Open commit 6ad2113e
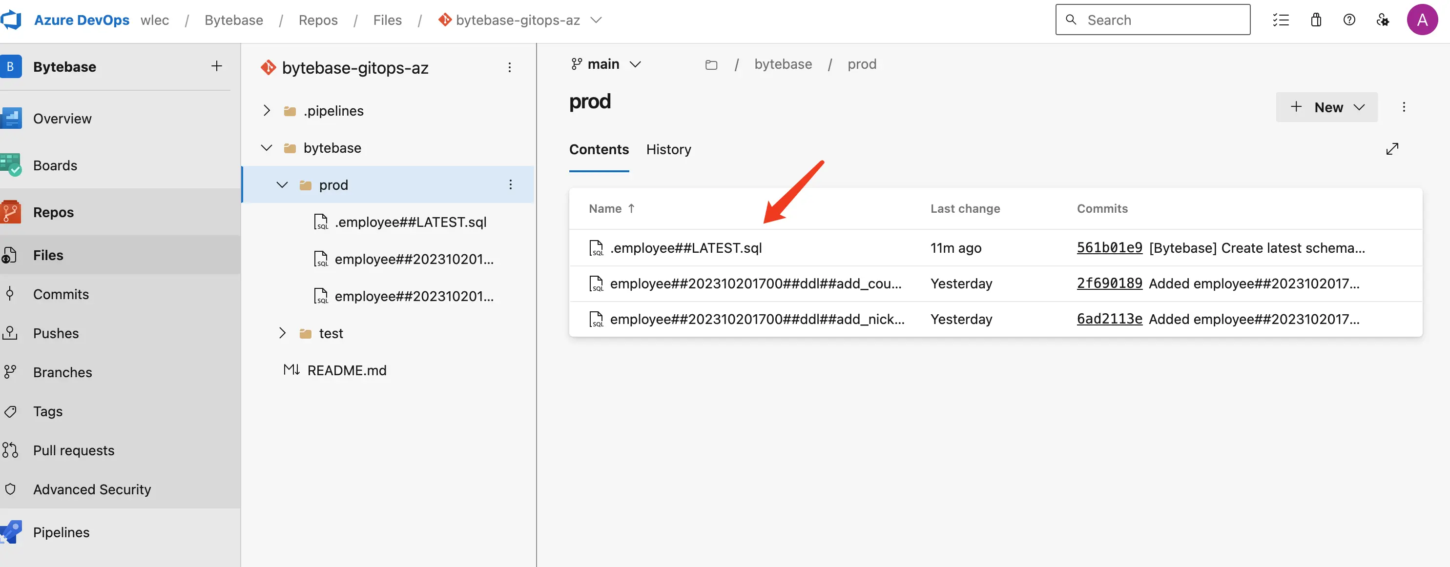This screenshot has width=1450, height=567. tap(1109, 319)
